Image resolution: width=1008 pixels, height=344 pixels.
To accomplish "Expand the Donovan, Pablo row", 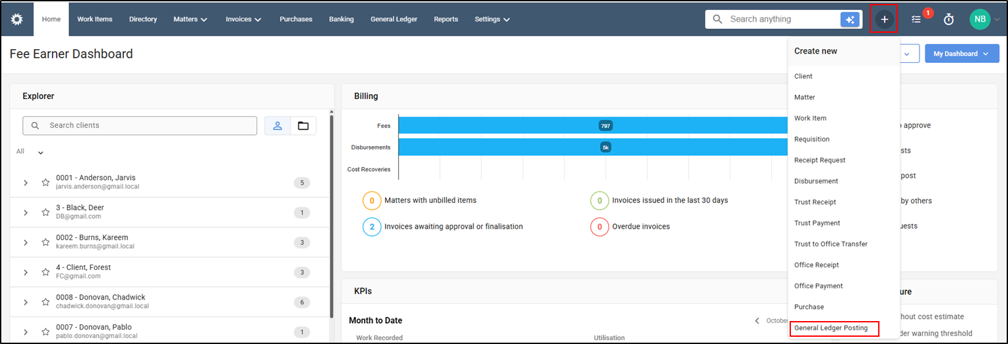I will tap(26, 332).
